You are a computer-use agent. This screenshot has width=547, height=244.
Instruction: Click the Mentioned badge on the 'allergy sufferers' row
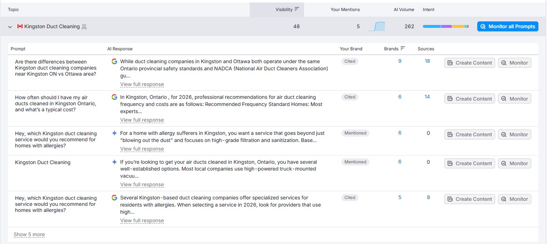pyautogui.click(x=355, y=133)
